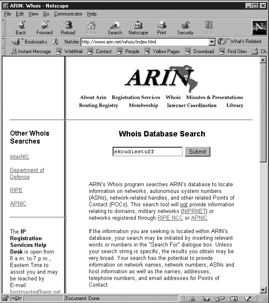This screenshot has width=269, height=303.
Task: Open Find Sites toolbar shortcut
Action: tap(233, 51)
